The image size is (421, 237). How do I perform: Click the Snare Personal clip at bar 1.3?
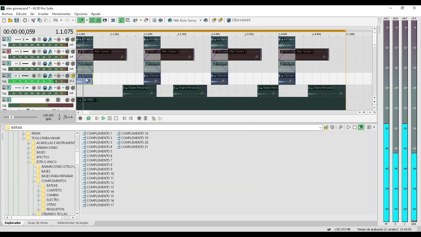tap(268, 91)
